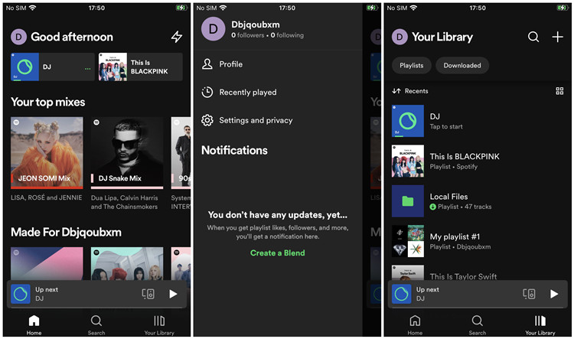Image resolution: width=574 pixels, height=339 pixels.
Task: Tap the plus icon to create playlist
Action: [557, 37]
